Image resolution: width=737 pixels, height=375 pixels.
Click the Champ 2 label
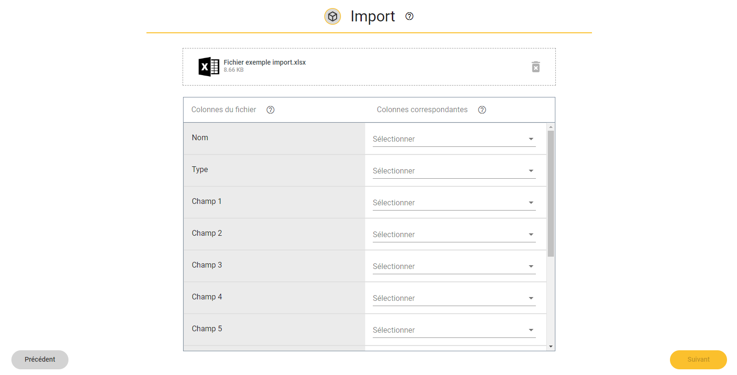207,233
